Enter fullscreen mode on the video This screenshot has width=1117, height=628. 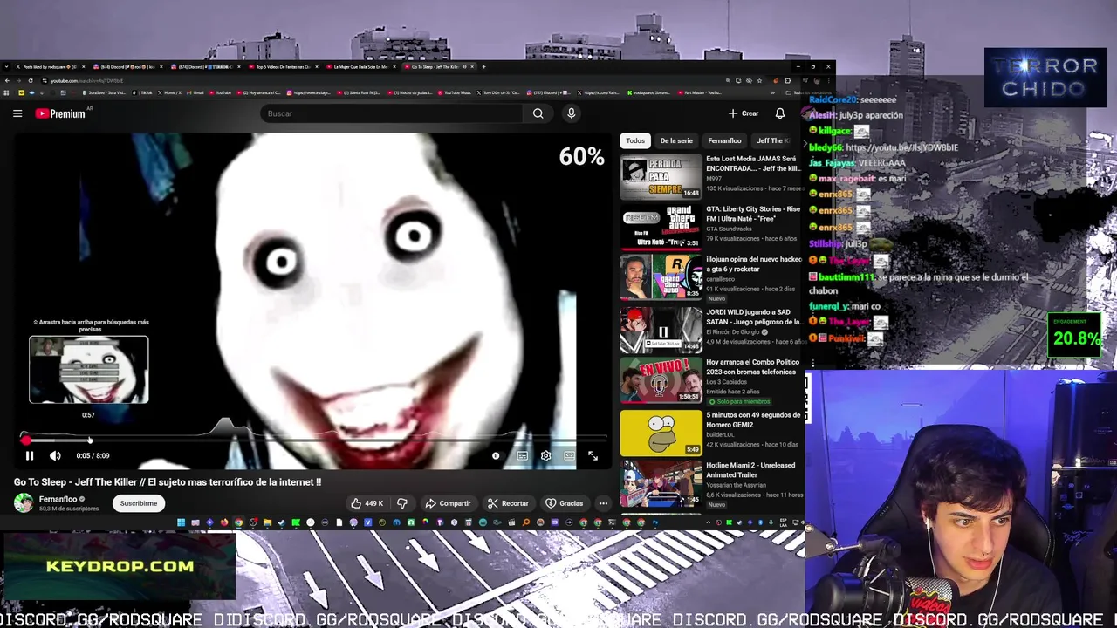tap(593, 455)
